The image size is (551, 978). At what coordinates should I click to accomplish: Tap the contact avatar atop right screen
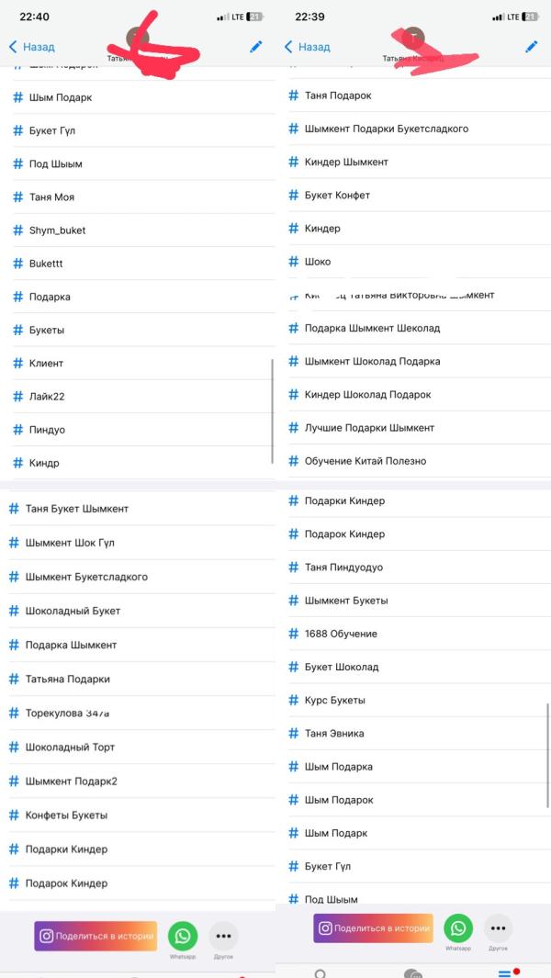(413, 37)
